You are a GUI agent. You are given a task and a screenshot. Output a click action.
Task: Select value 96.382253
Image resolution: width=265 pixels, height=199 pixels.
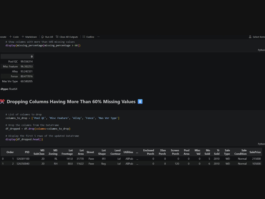point(26,66)
